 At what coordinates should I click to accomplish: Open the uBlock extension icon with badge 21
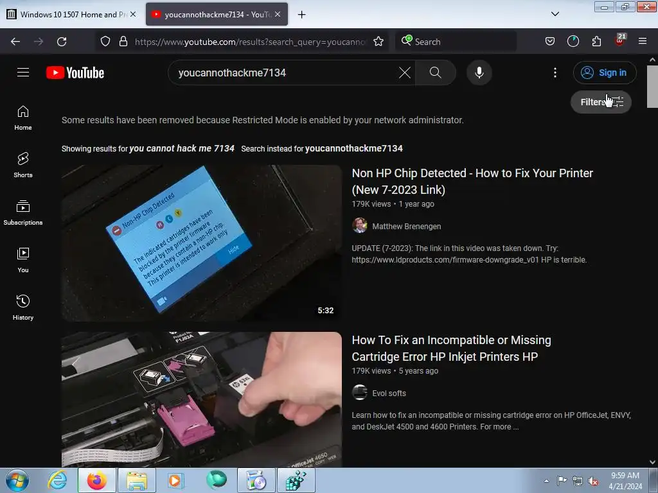point(620,40)
